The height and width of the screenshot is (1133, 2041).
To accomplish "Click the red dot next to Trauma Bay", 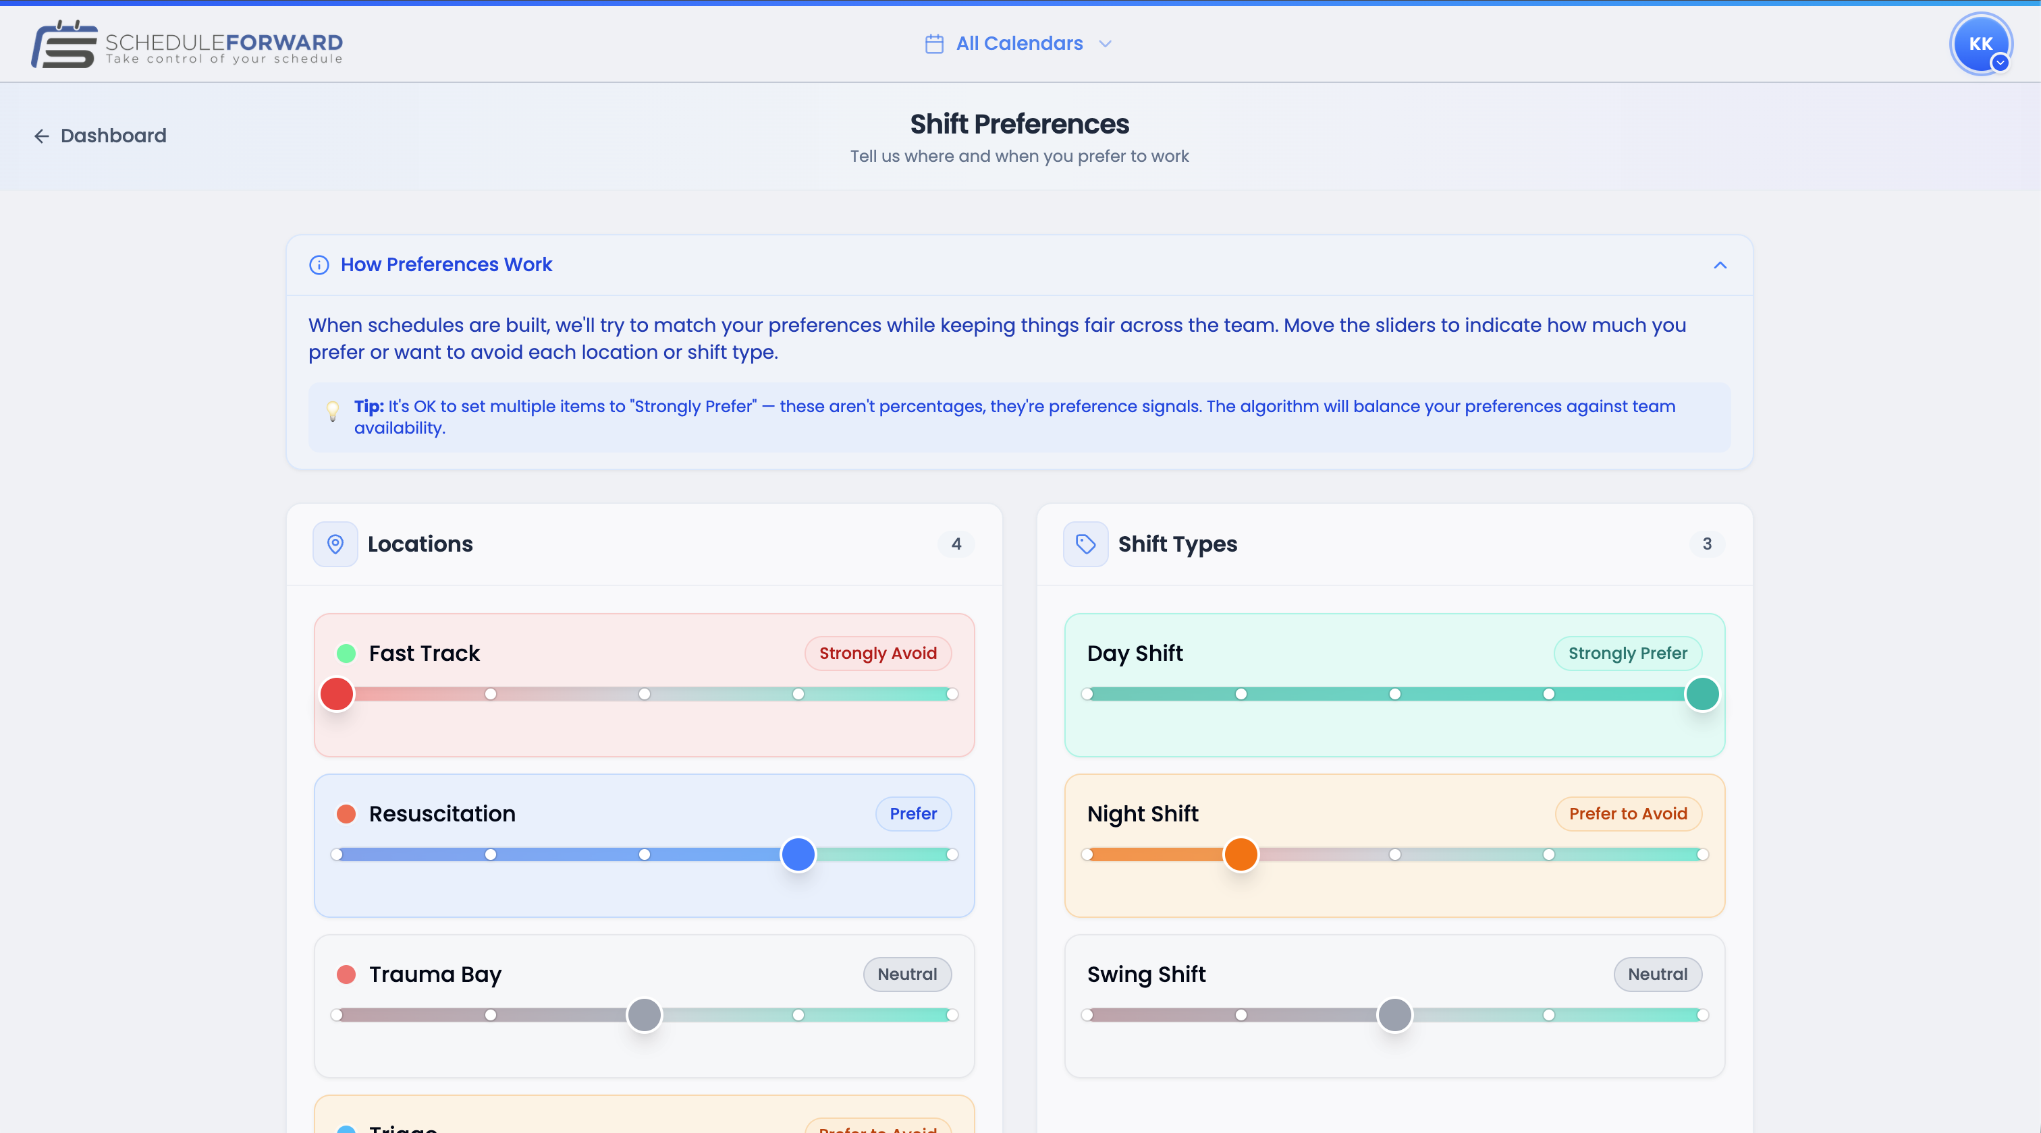I will [x=346, y=975].
